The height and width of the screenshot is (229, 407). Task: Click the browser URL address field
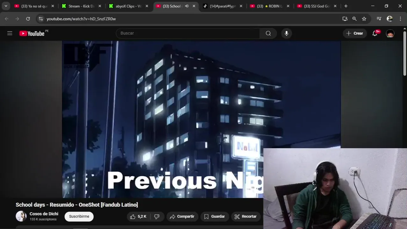191,19
